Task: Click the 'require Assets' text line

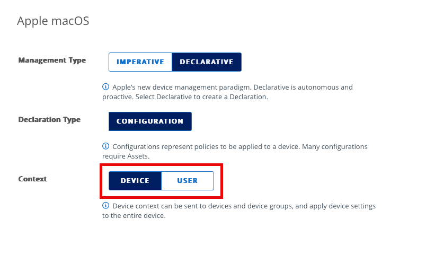Action: pos(126,156)
